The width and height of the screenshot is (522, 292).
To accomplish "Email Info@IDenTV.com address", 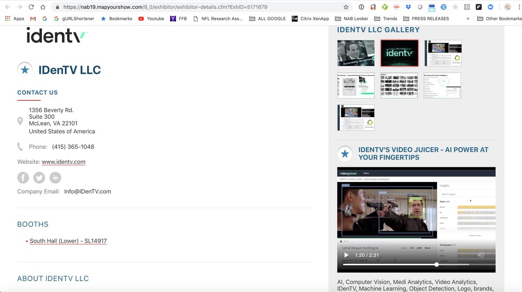I will coord(87,191).
